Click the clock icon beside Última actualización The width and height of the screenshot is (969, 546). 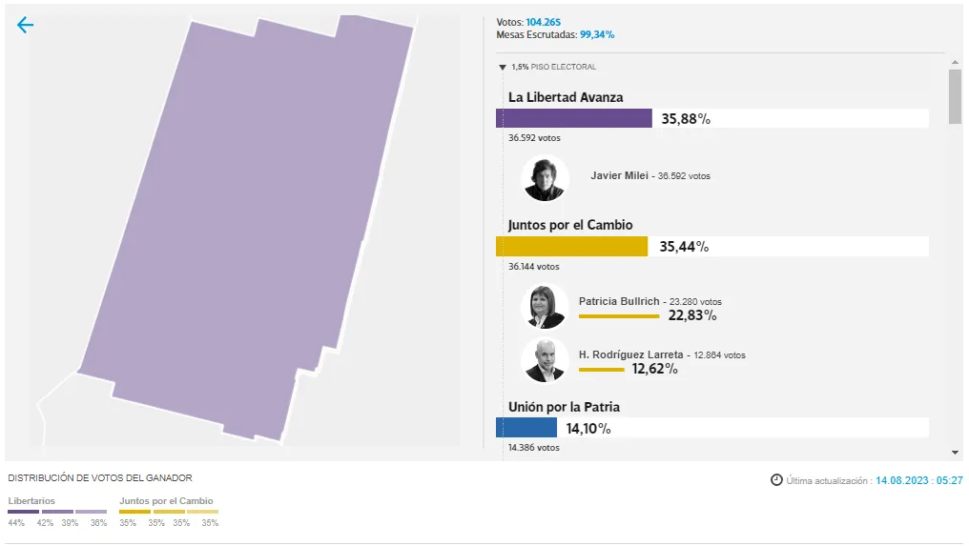(x=776, y=479)
